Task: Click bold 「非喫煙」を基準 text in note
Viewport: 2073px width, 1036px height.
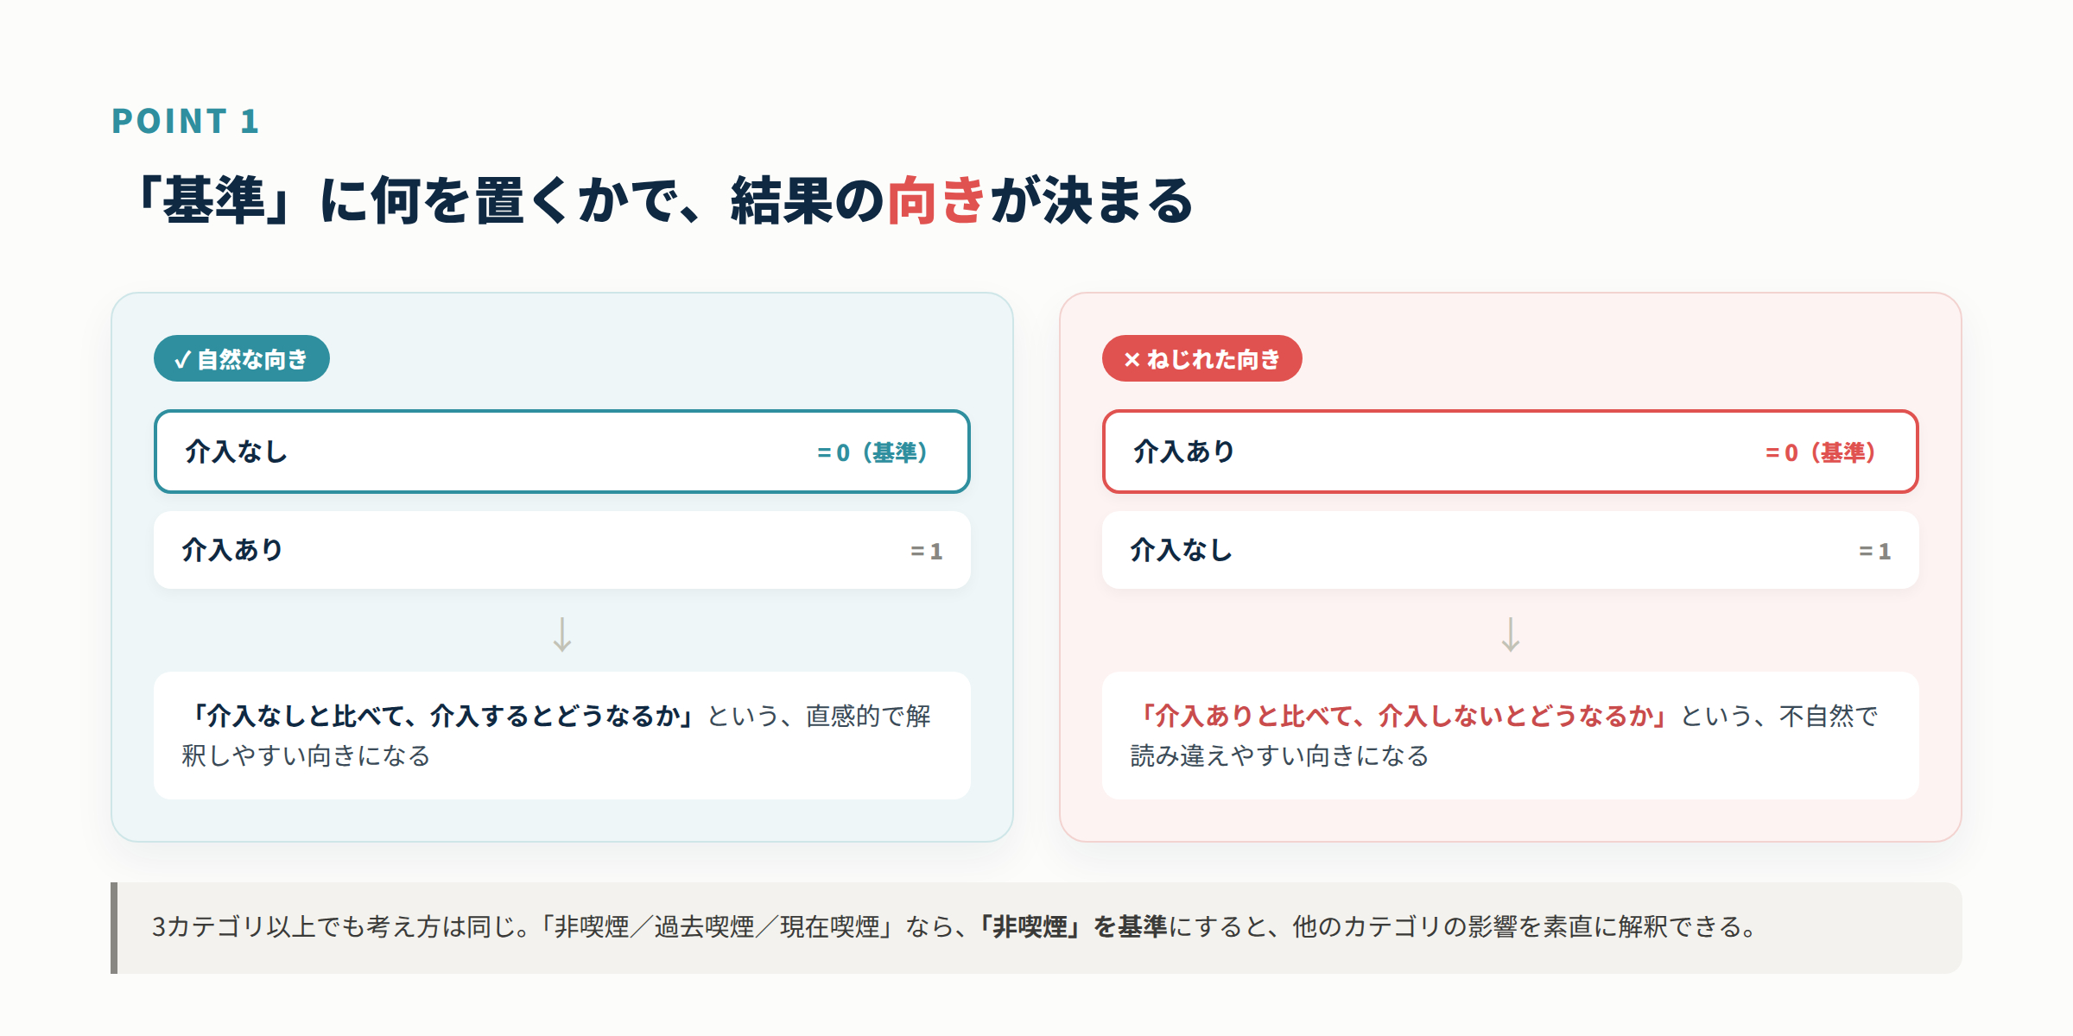Action: point(1072,926)
